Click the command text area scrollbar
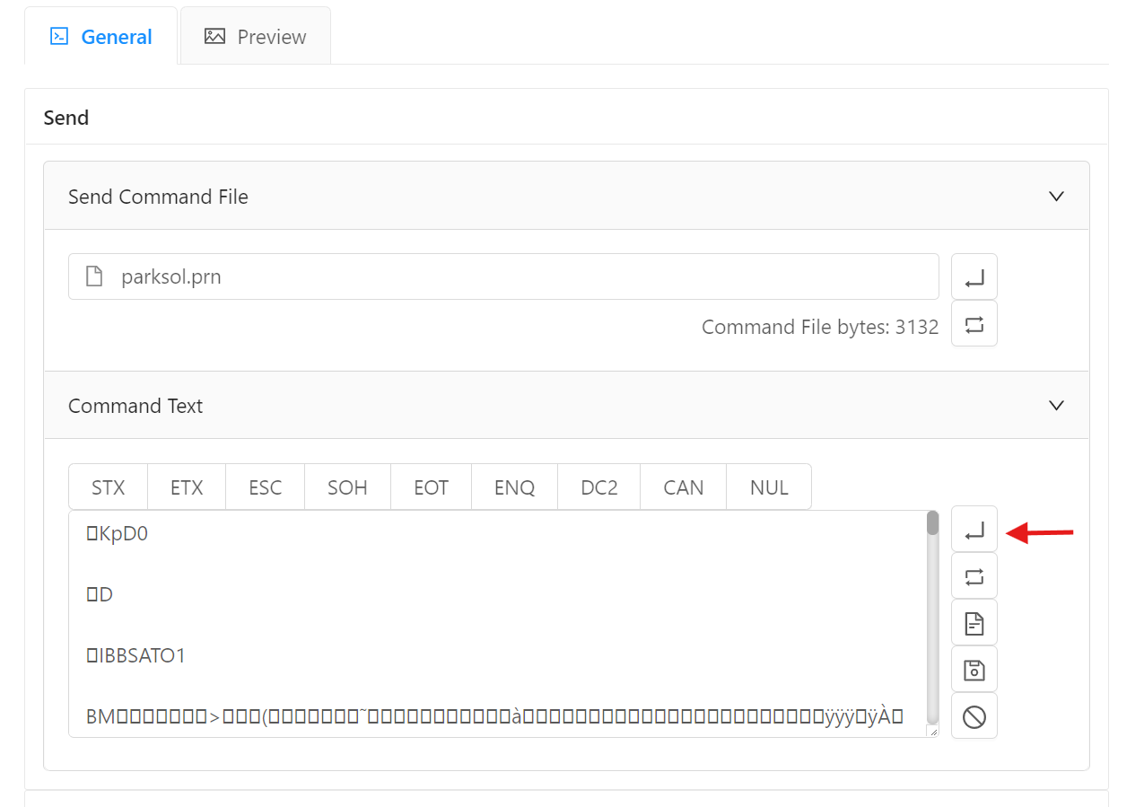Screen dimensions: 1144x807 click(x=932, y=619)
